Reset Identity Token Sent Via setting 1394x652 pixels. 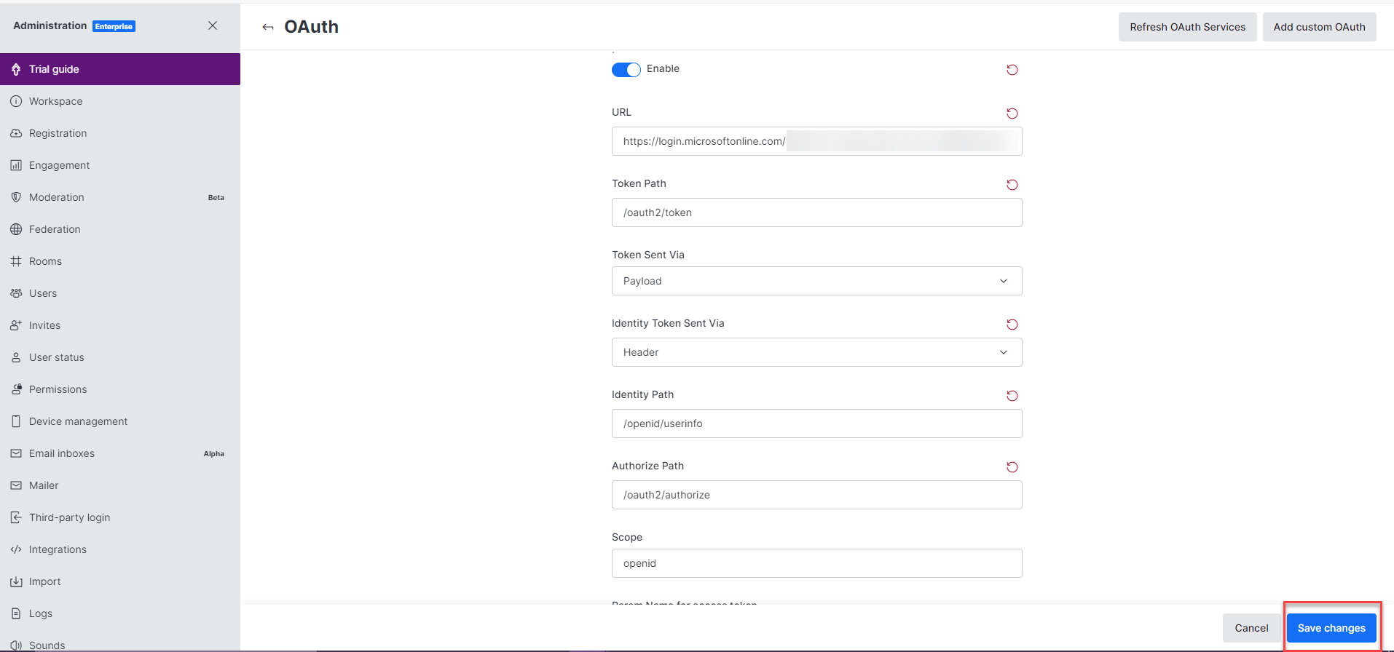[1012, 325]
